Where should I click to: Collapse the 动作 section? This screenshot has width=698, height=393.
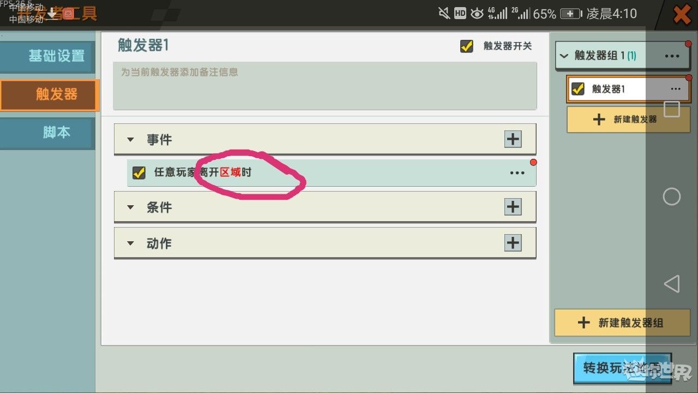click(x=130, y=243)
